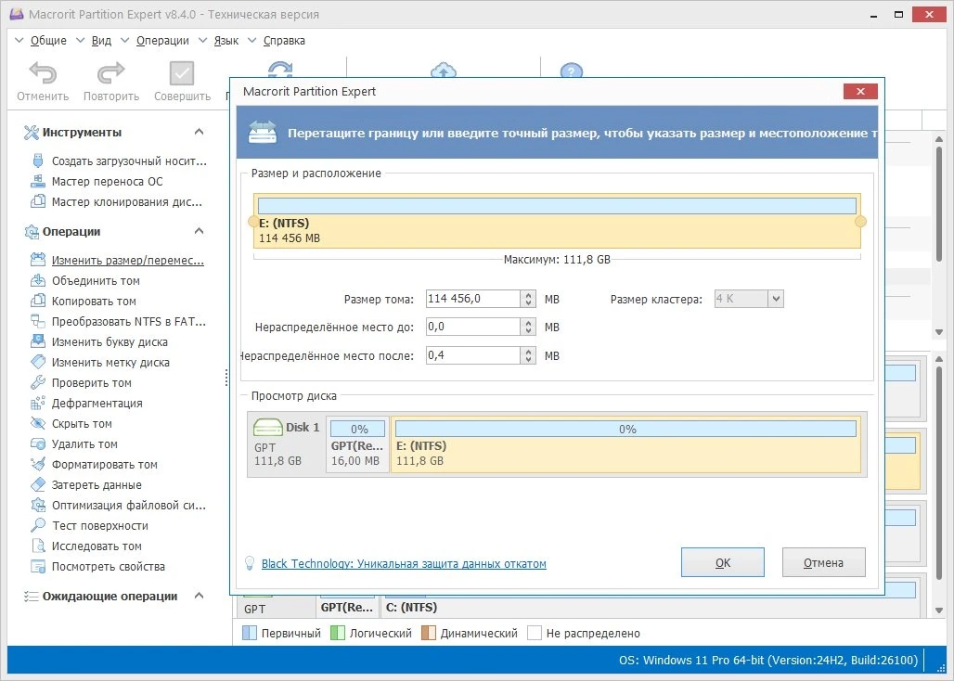Click the lightbulb icon beside Black Technology link

pos(250,563)
